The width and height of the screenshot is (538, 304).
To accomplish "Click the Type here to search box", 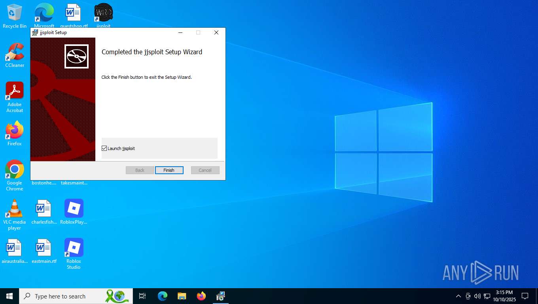I will pyautogui.click(x=76, y=296).
